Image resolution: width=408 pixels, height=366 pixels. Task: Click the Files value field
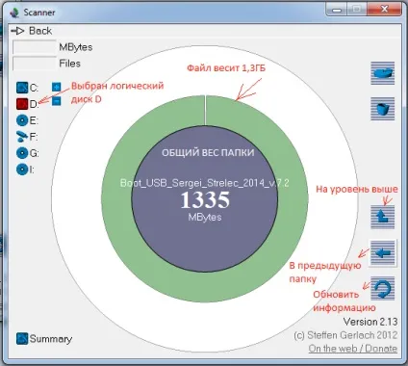(35, 64)
